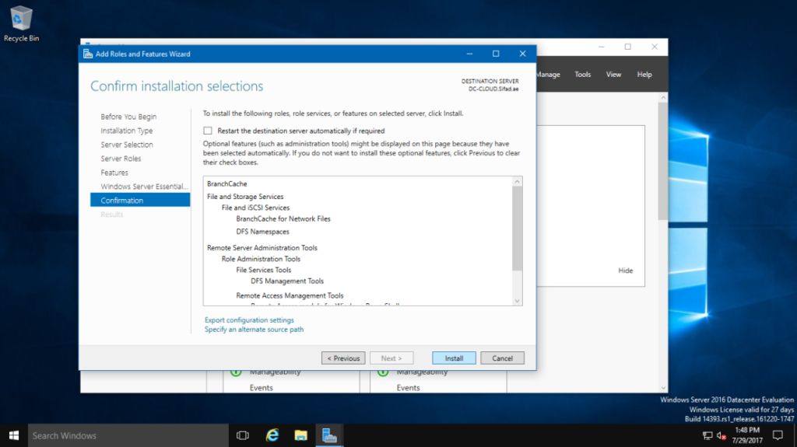Open the Windows Start button

click(14, 435)
